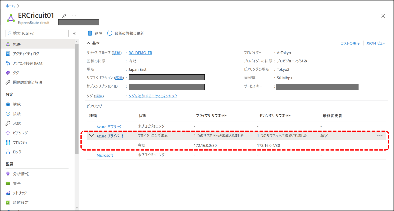Click the side menu scrollbar up arrow
394x211 pixels.
pyautogui.click(x=77, y=42)
